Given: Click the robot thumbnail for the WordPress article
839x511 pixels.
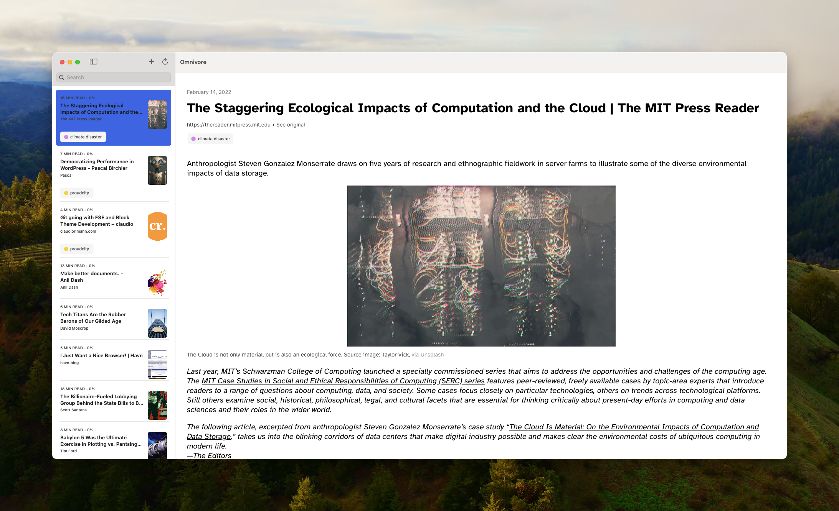Looking at the screenshot, I should point(157,170).
